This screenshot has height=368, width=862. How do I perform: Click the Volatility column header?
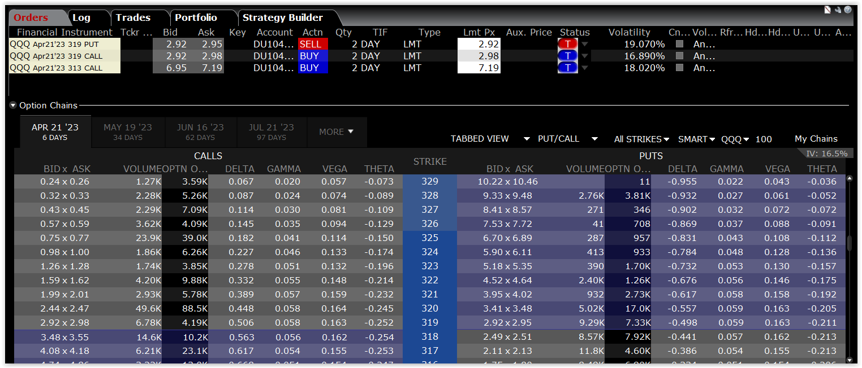coord(630,32)
